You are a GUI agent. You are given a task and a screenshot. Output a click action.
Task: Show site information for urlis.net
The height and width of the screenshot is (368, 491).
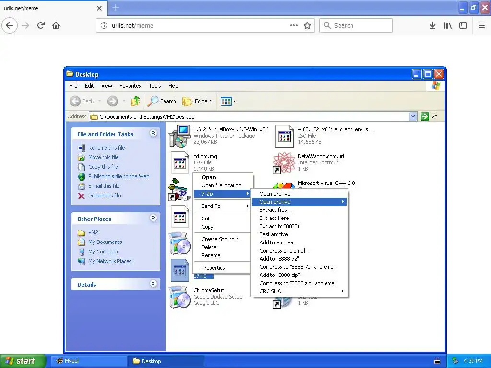104,26
